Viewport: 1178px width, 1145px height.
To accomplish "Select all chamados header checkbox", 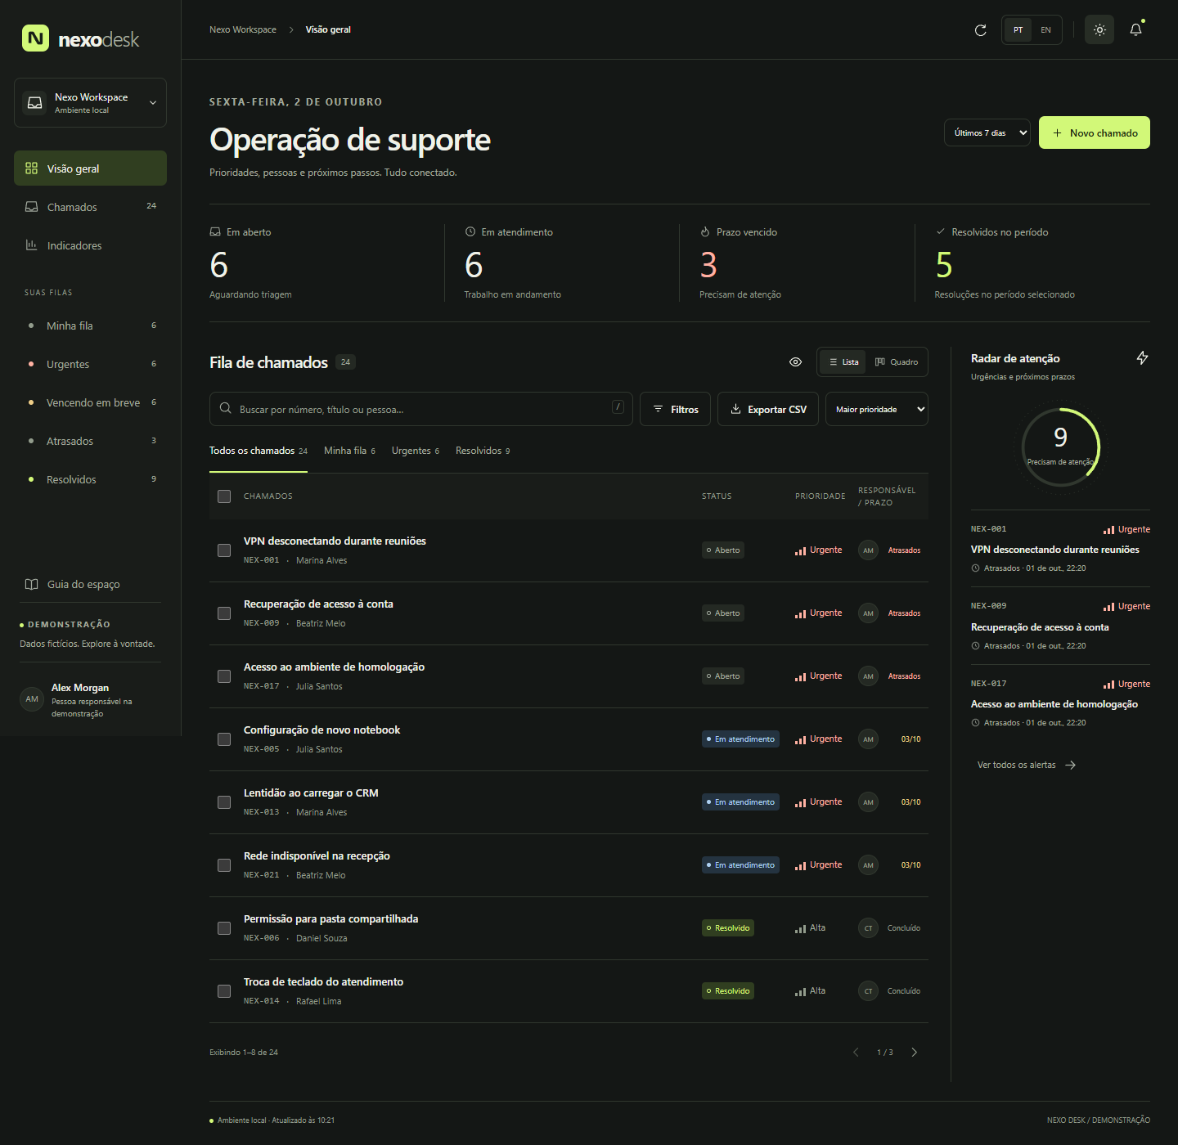I will coord(224,496).
